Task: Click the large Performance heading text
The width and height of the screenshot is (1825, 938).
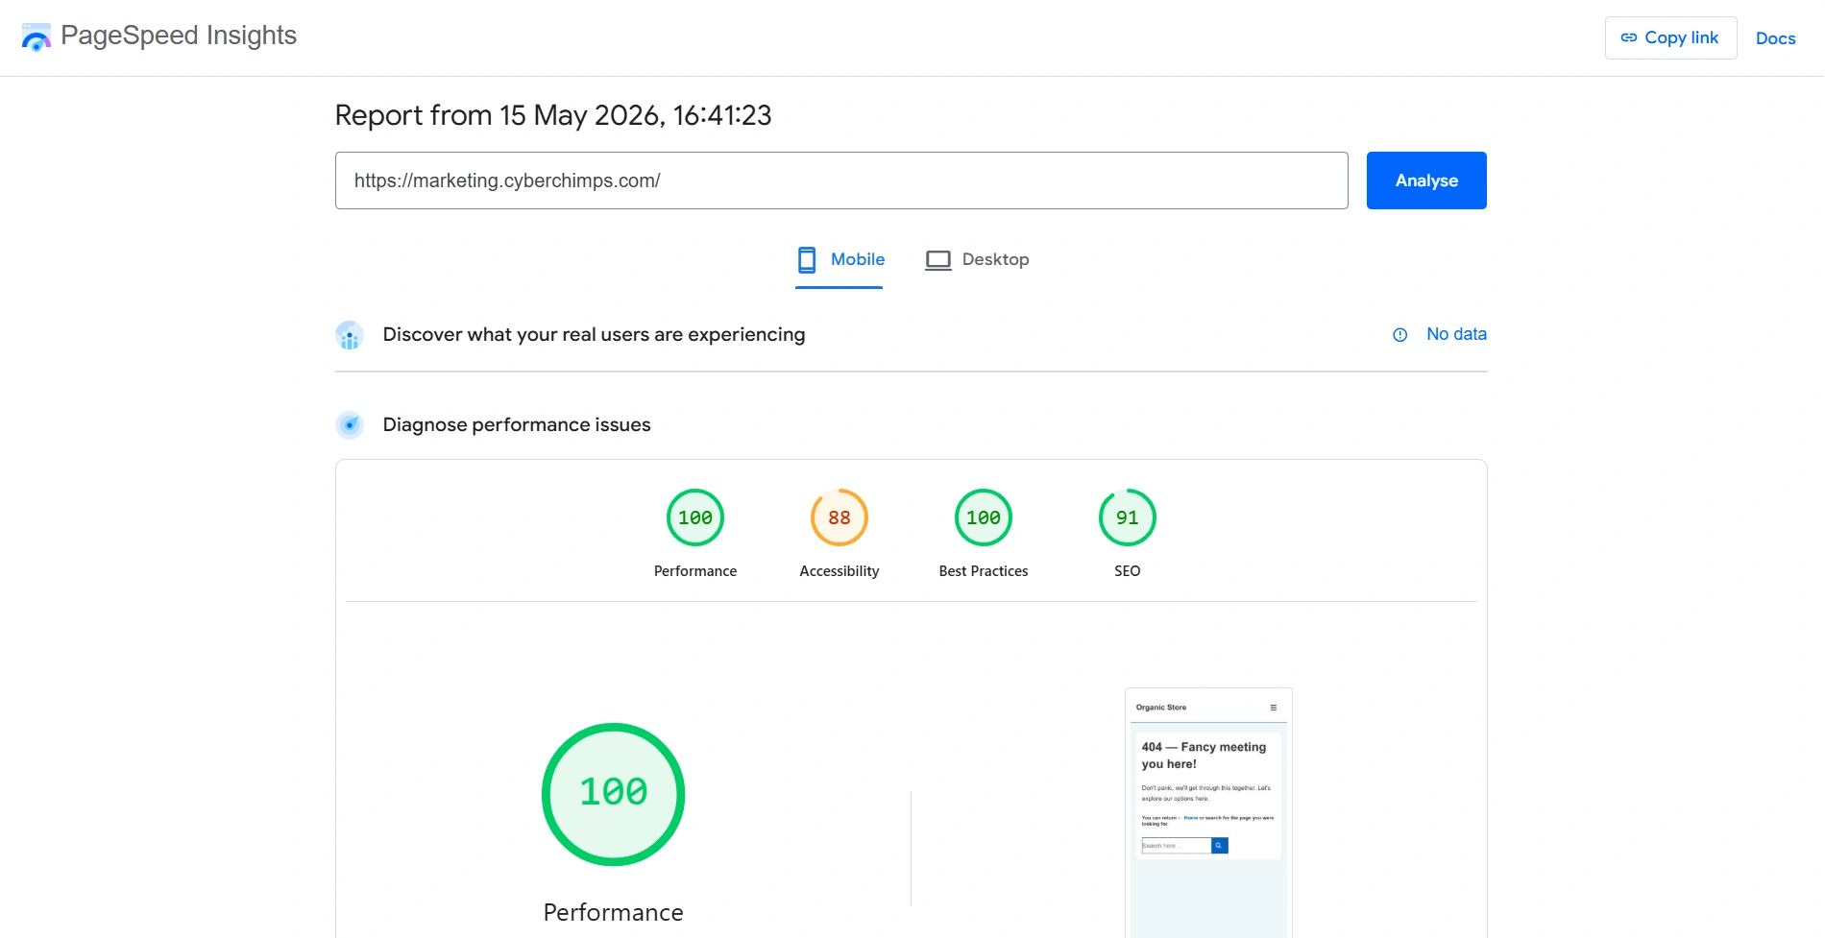Action: (x=614, y=912)
